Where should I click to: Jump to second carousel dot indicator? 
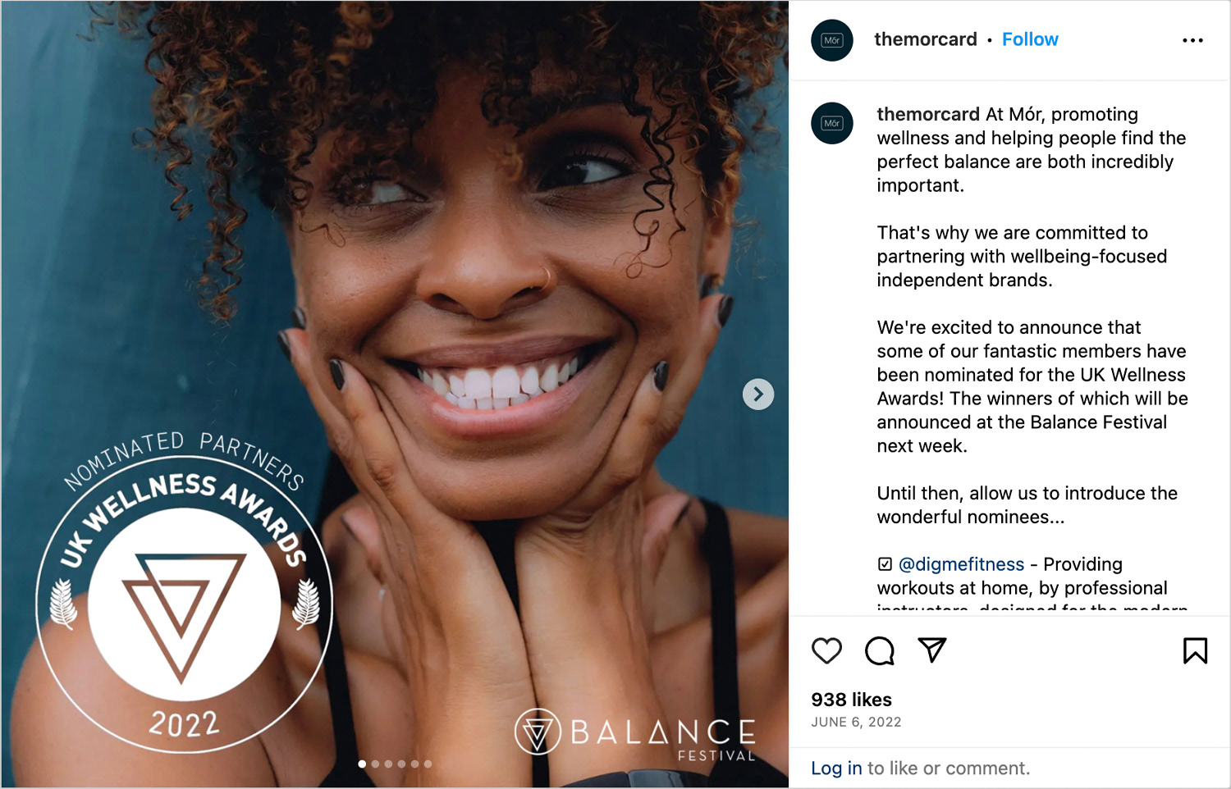375,764
